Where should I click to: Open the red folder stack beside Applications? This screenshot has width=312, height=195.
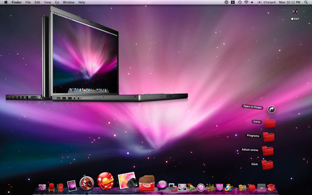click(252, 188)
